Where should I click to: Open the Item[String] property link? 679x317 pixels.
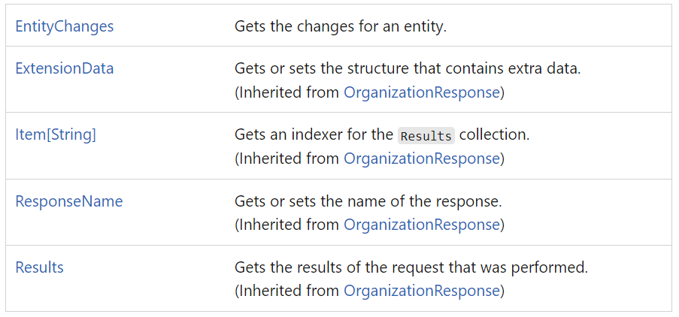[x=56, y=134]
